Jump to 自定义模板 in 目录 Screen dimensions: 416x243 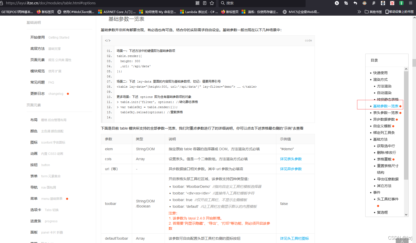click(x=382, y=126)
